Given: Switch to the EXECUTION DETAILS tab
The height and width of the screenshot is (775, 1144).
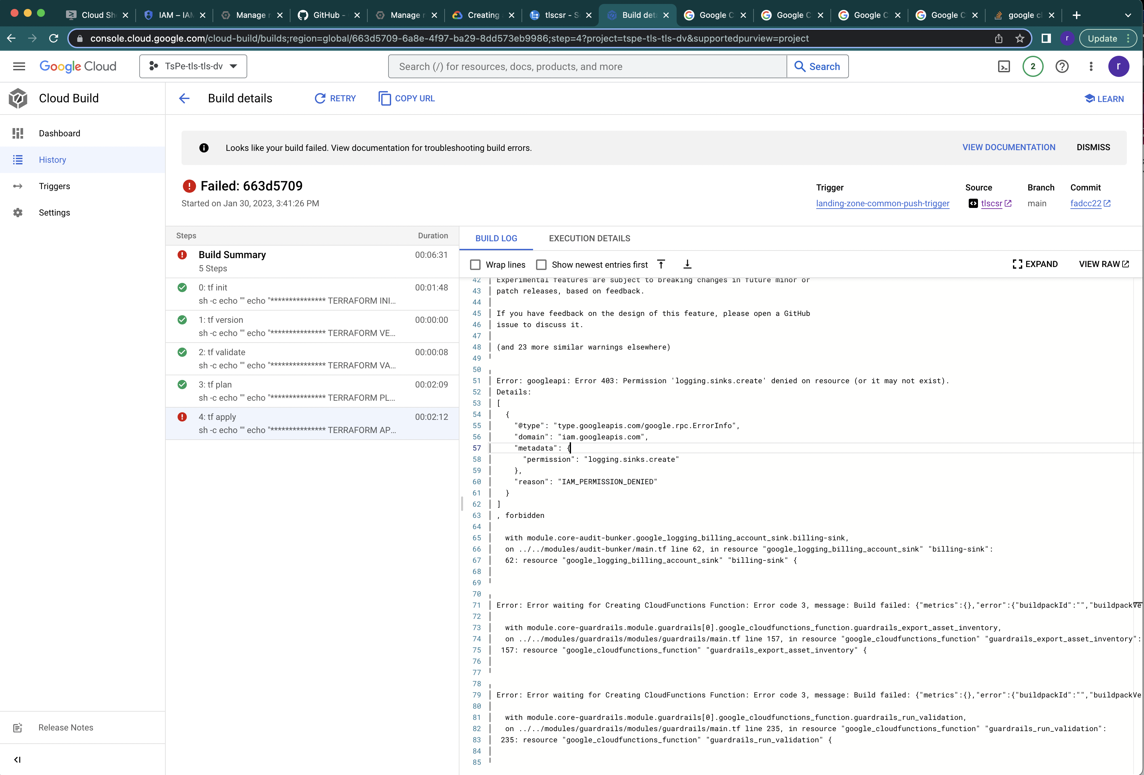Looking at the screenshot, I should [x=589, y=238].
